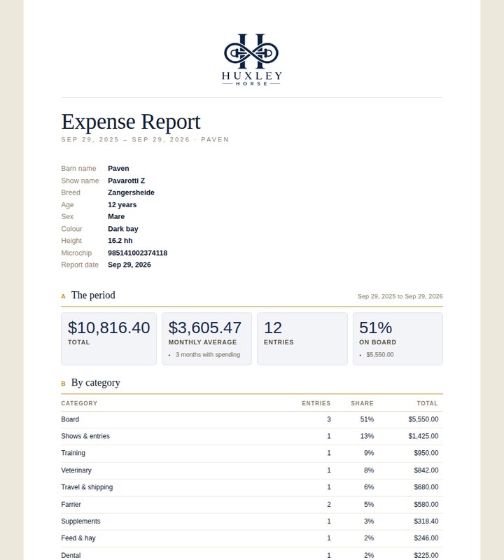Click barn name value Paven
The height and width of the screenshot is (560, 504).
coord(118,169)
